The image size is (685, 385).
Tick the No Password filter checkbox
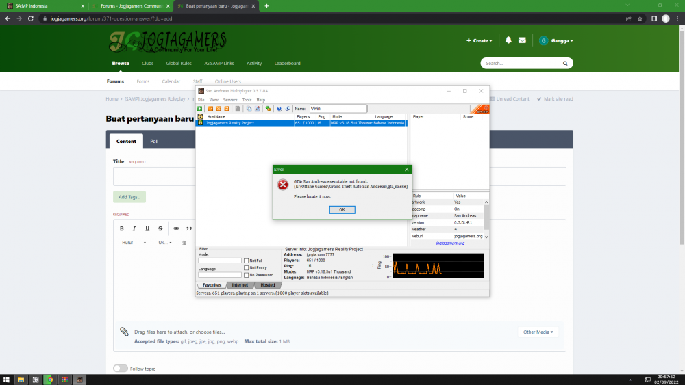point(247,275)
